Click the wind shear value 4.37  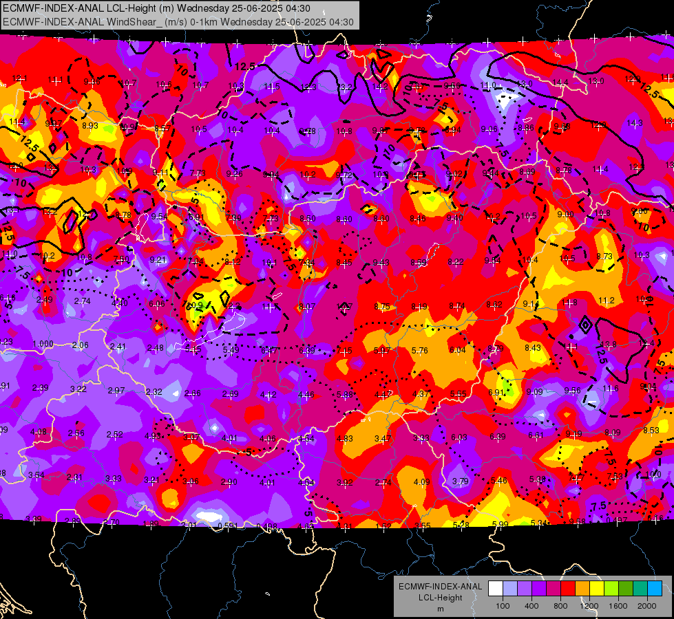pos(421,394)
